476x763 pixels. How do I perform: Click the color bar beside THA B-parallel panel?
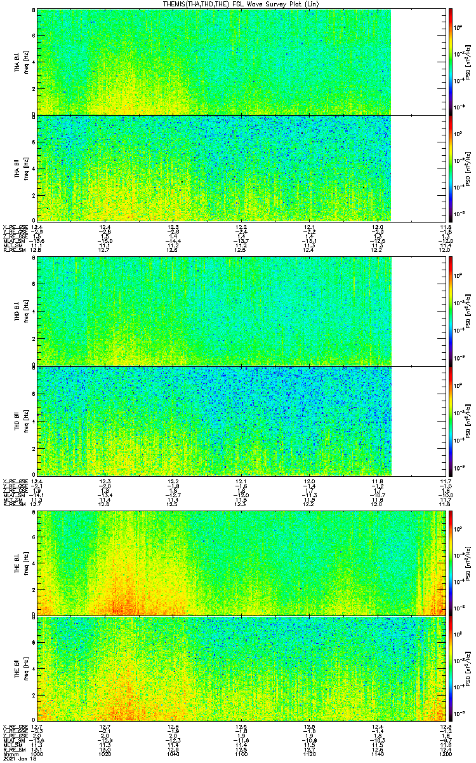click(x=450, y=168)
